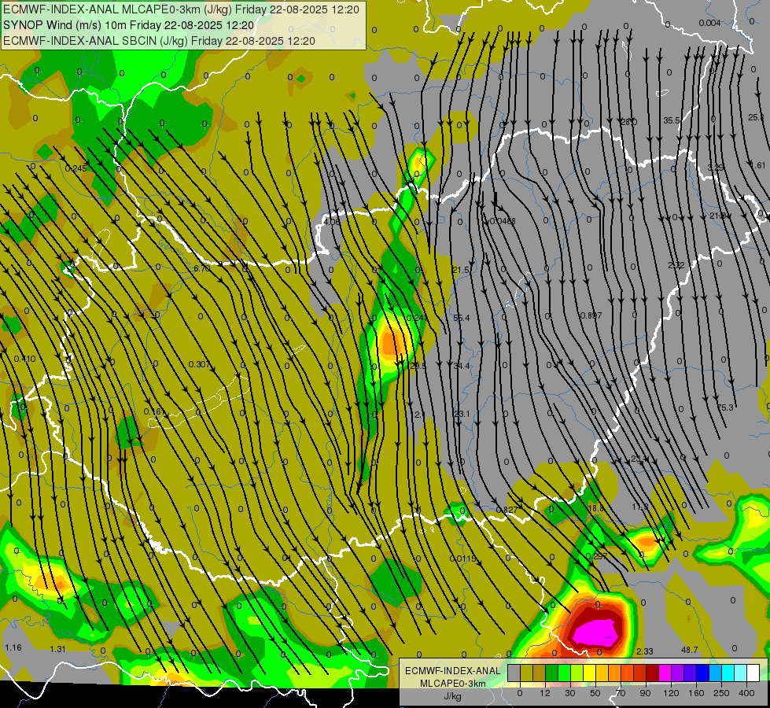
Task: Click legend scale value 250
Action: [x=721, y=693]
